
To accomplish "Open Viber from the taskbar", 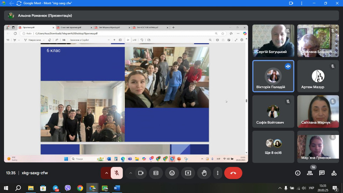I will tap(68, 188).
